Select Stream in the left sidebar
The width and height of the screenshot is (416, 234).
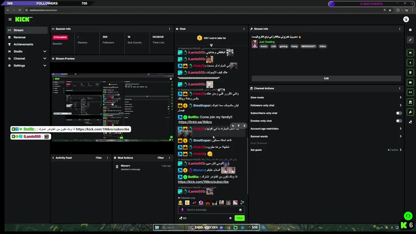click(27, 30)
